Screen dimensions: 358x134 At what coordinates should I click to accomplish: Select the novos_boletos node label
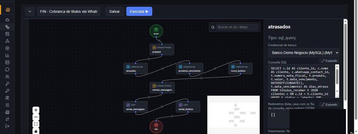point(239,71)
